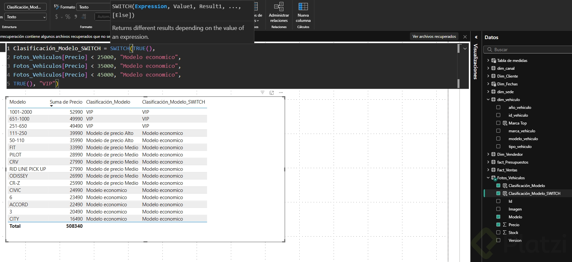Close the recovered files notification bar
This screenshot has width=572, height=262.
click(465, 36)
